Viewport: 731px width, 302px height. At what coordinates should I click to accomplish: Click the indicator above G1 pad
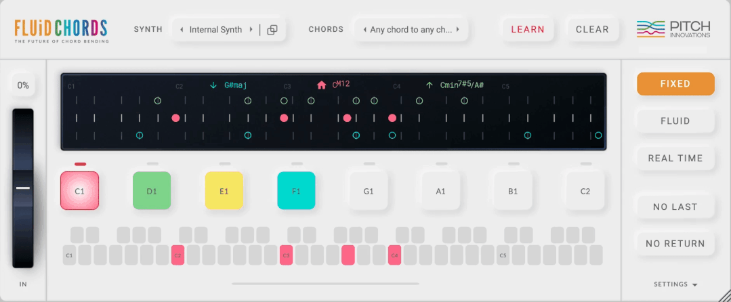point(369,164)
